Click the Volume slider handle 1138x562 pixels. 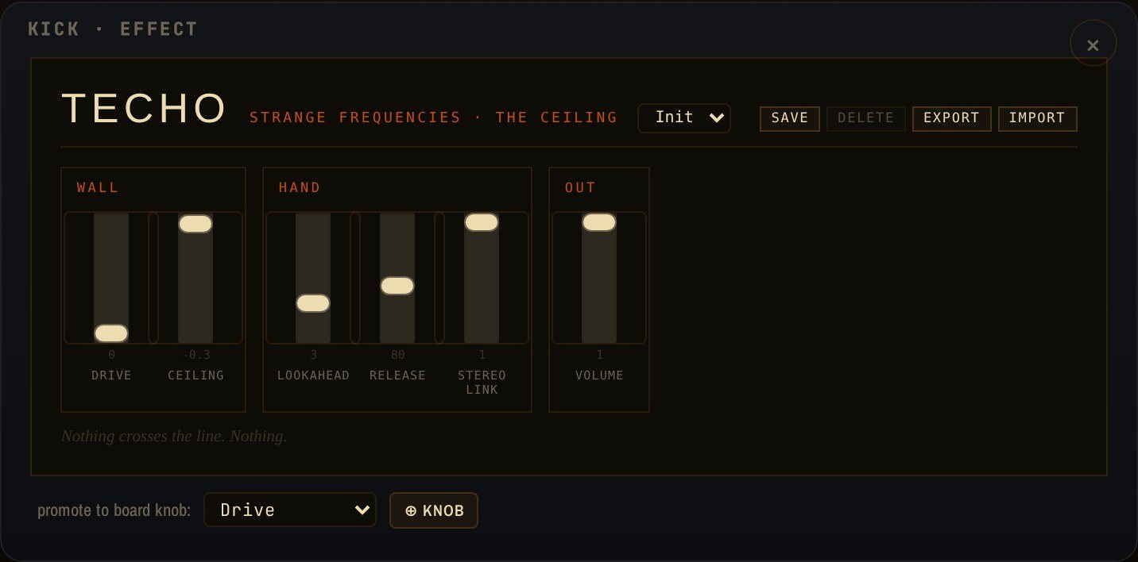(599, 222)
